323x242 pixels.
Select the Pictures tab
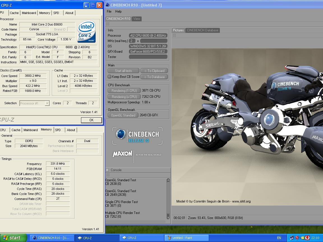(178, 30)
